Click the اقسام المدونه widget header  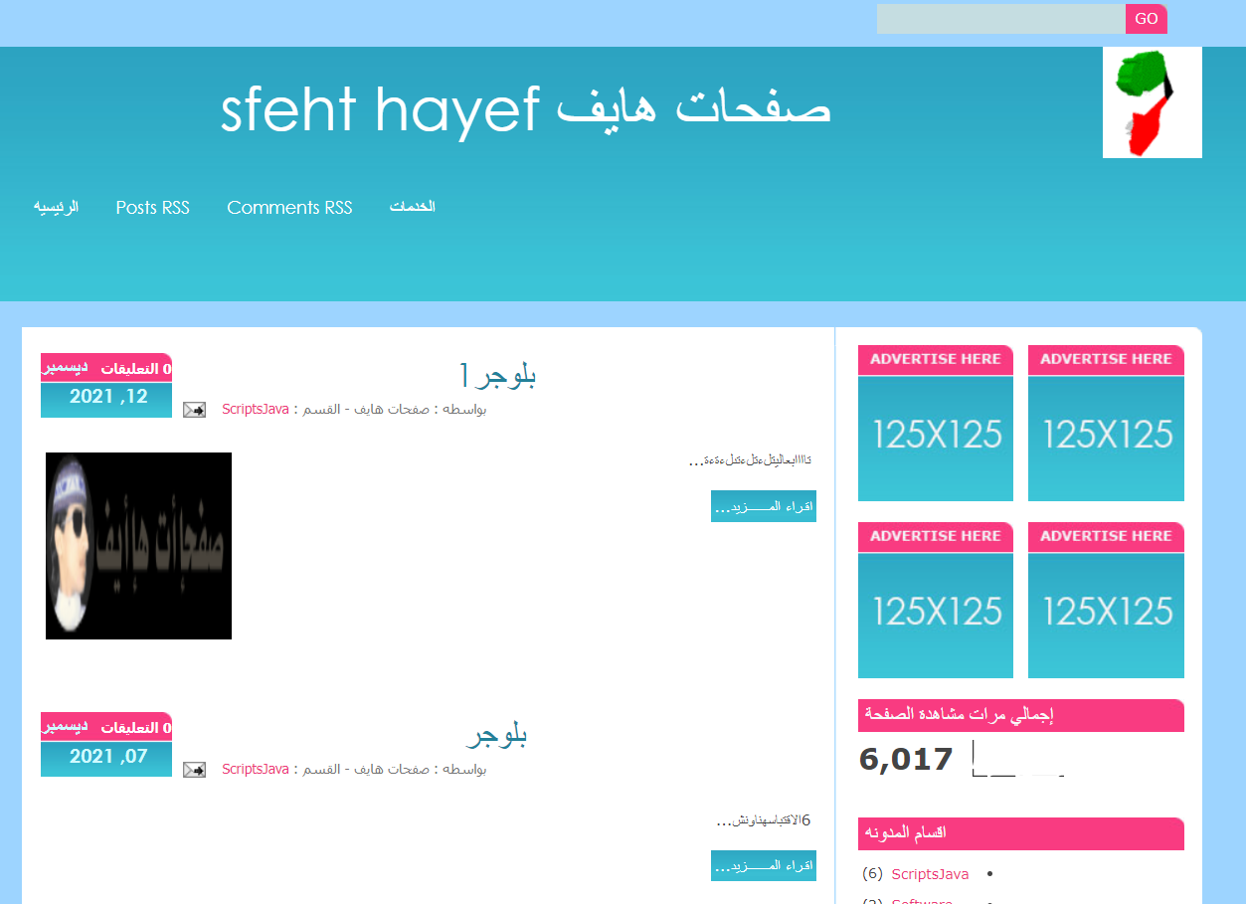1021,833
